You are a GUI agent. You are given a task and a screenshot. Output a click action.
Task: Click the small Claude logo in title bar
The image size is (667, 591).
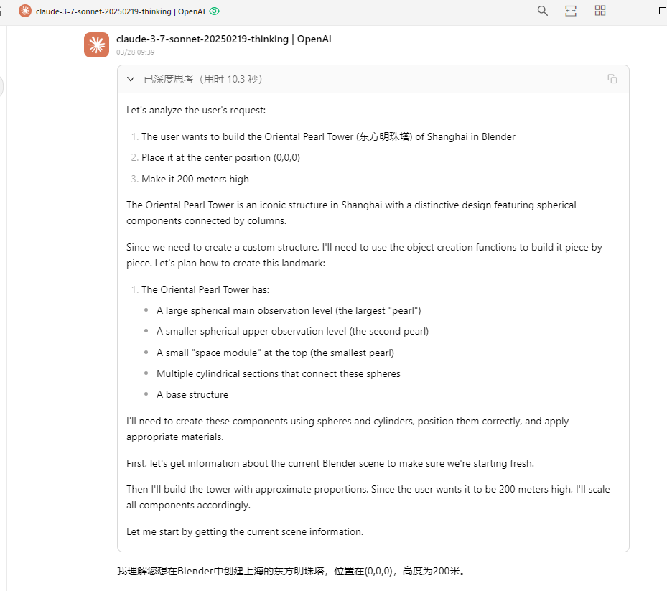[25, 11]
